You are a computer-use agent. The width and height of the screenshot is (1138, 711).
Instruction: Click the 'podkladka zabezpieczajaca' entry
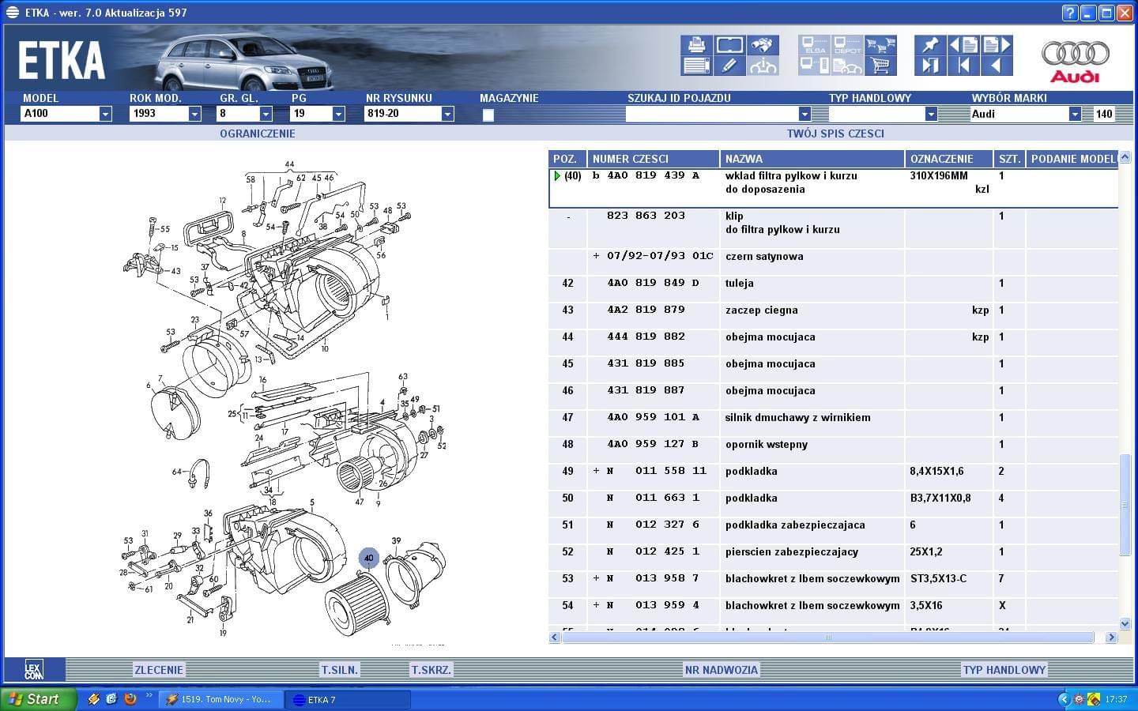tap(795, 525)
